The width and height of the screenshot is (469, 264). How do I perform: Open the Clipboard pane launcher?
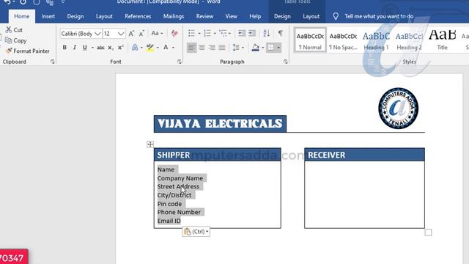53,62
